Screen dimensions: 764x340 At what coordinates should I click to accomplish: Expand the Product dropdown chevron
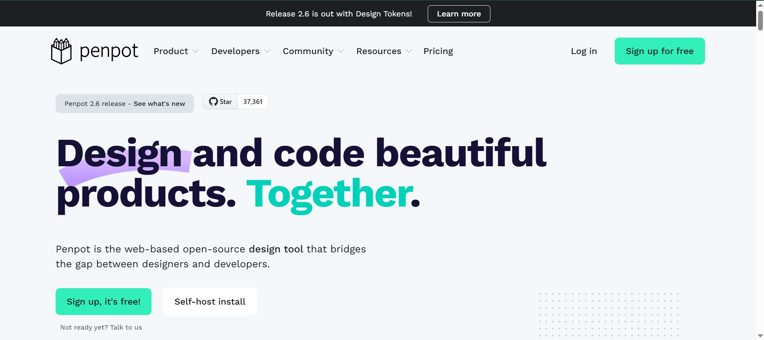(x=196, y=51)
